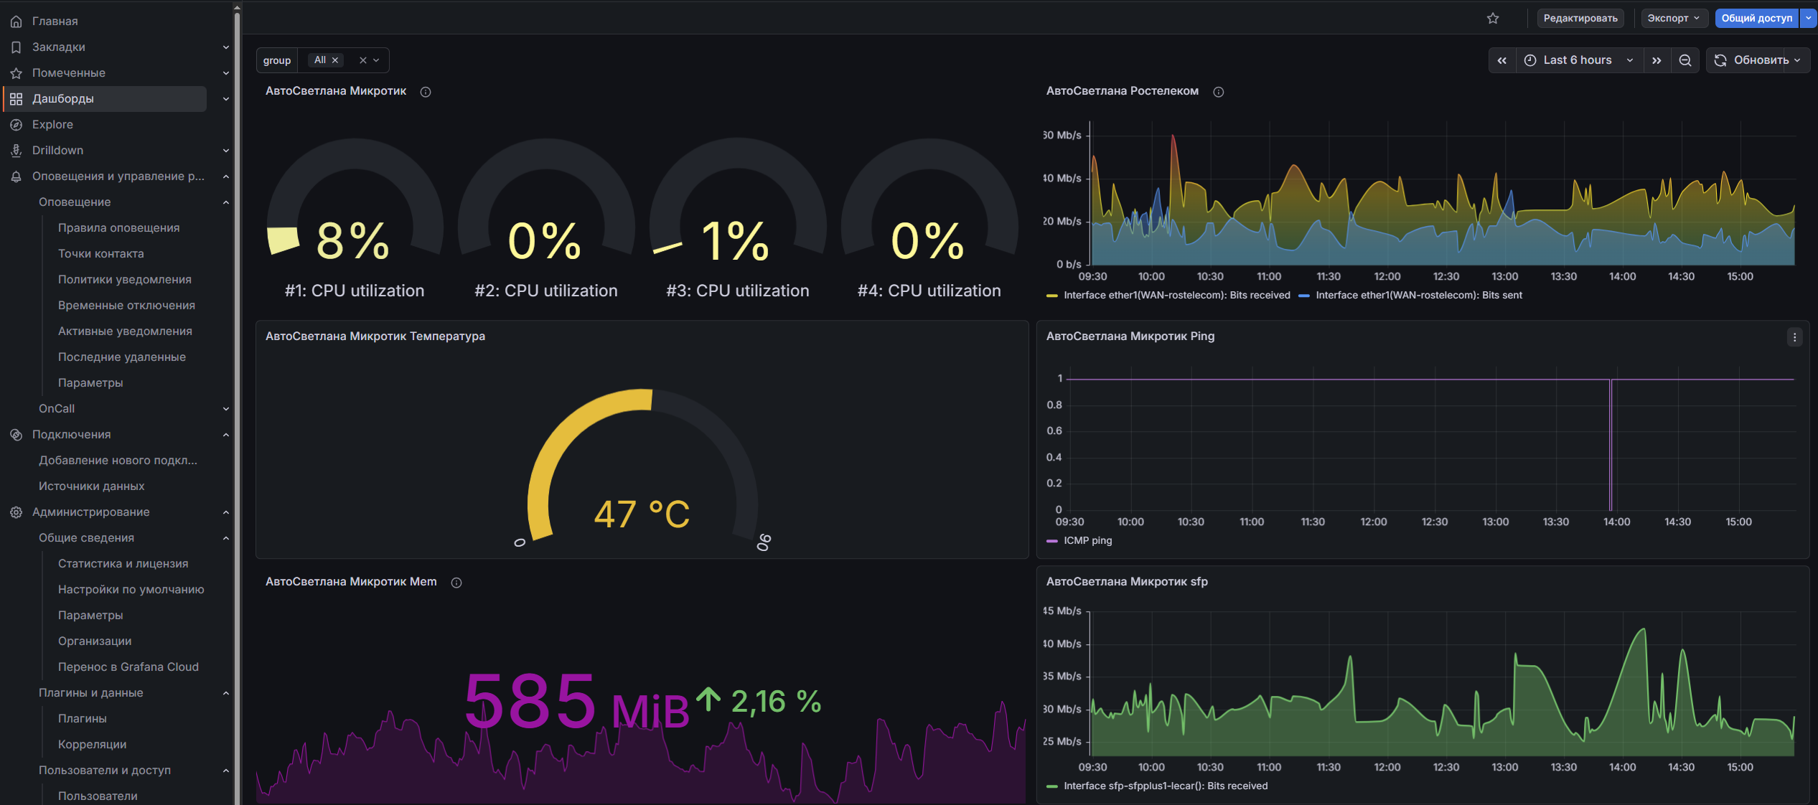Open Добавление нового подключения link
Image resolution: width=1818 pixels, height=805 pixels.
pos(118,461)
